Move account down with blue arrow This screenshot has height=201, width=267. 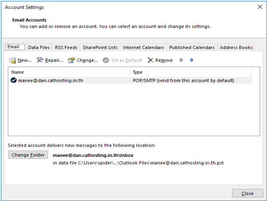tap(192, 60)
